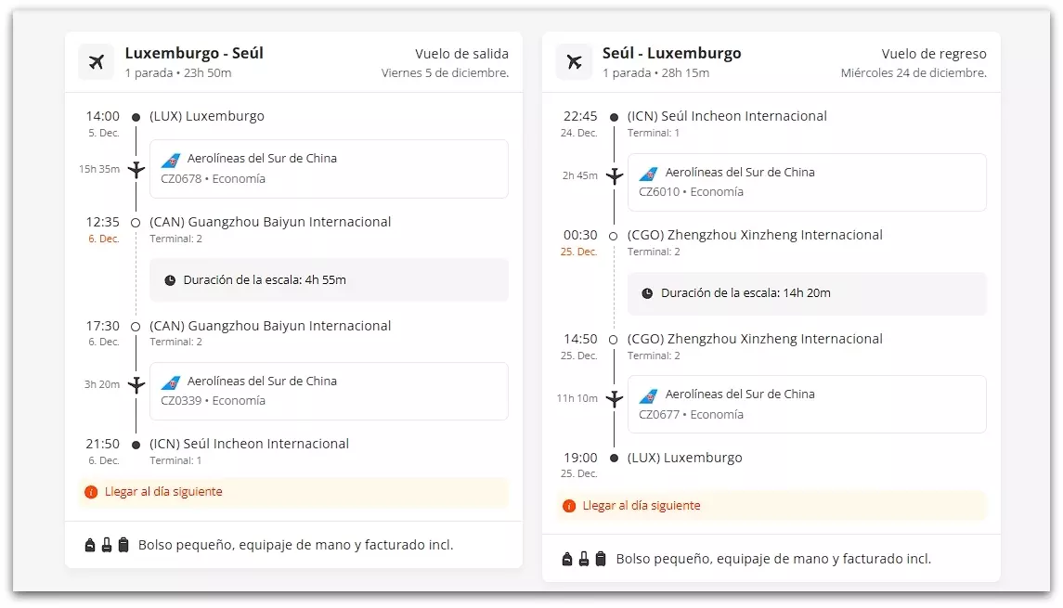Viewport: 1063px width, 608px height.
Task: Click the return plane icon beside Seúl - Luxemburgo
Action: tap(574, 62)
